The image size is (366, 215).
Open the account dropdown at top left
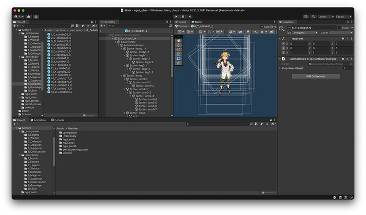click(19, 16)
